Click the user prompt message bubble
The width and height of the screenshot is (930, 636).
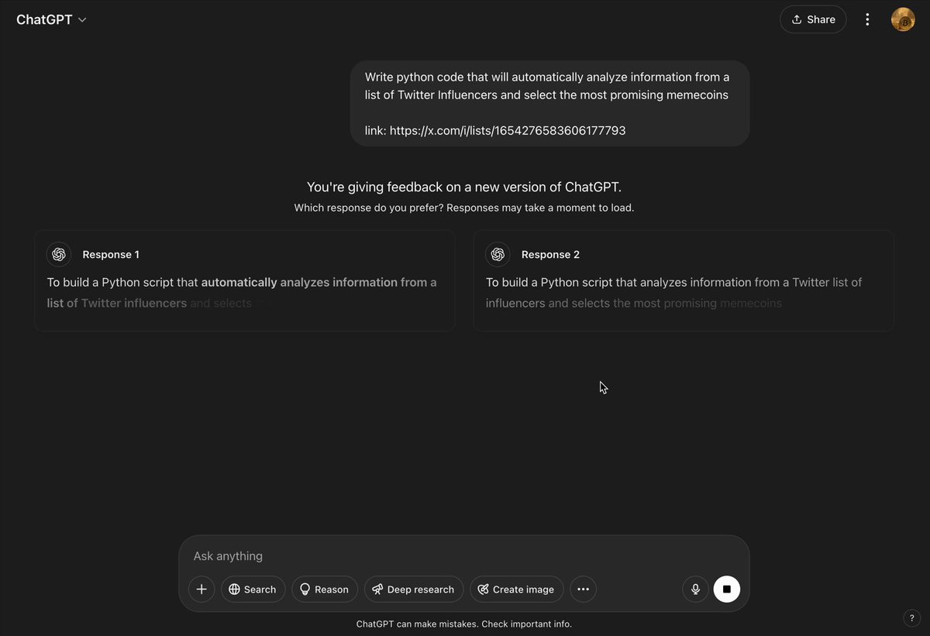(x=549, y=104)
